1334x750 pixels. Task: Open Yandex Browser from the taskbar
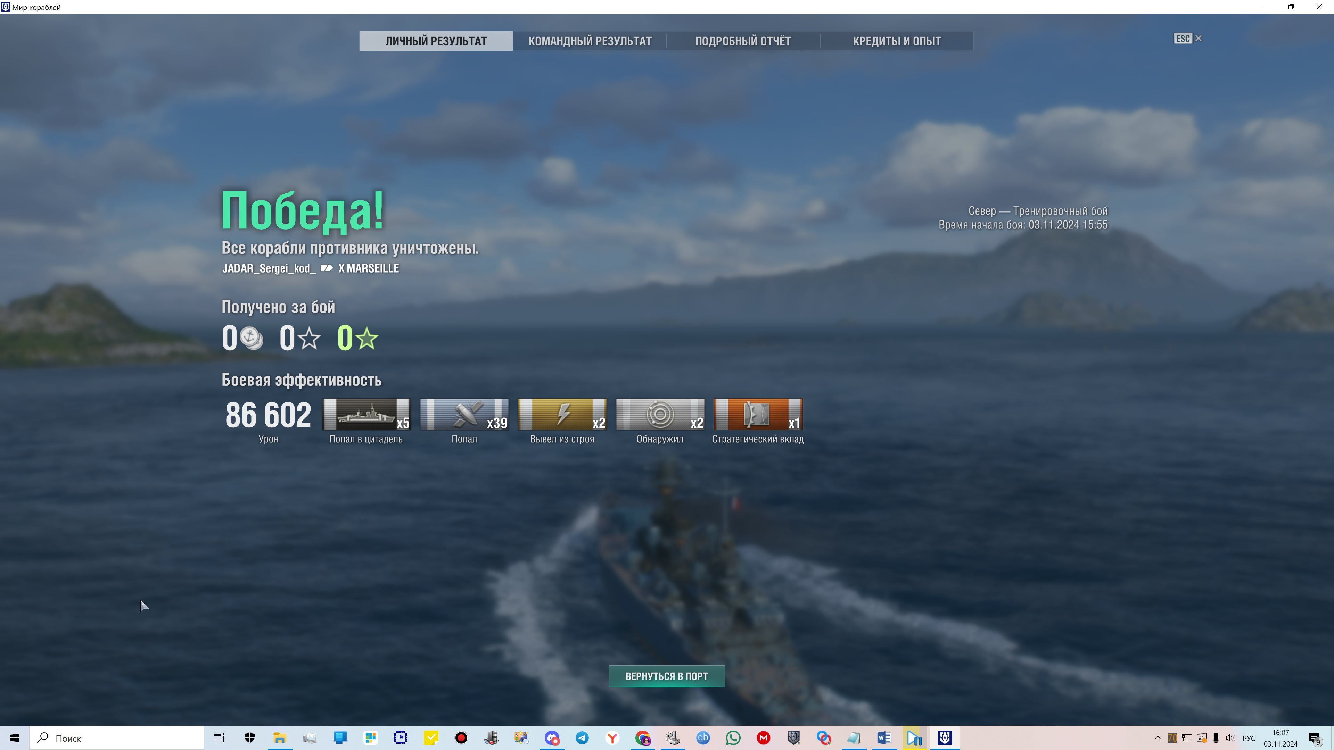612,738
